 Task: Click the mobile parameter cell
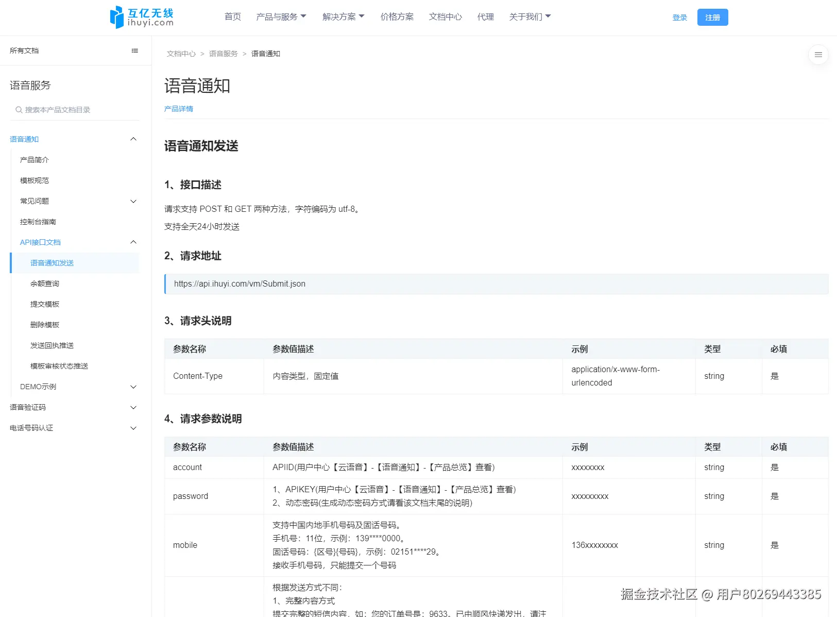[x=214, y=545]
